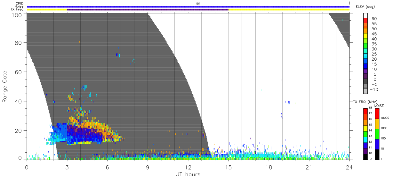Pick the light gray bottom segment of ELEV bar
The width and height of the screenshot is (393, 181).
(365, 91)
